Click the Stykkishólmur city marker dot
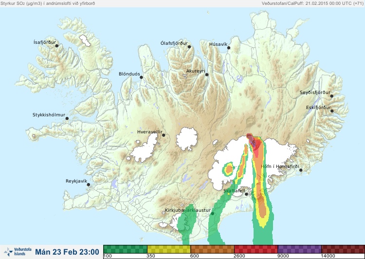 pos(67,118)
